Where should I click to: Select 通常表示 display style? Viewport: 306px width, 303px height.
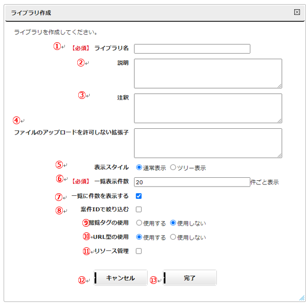point(139,167)
